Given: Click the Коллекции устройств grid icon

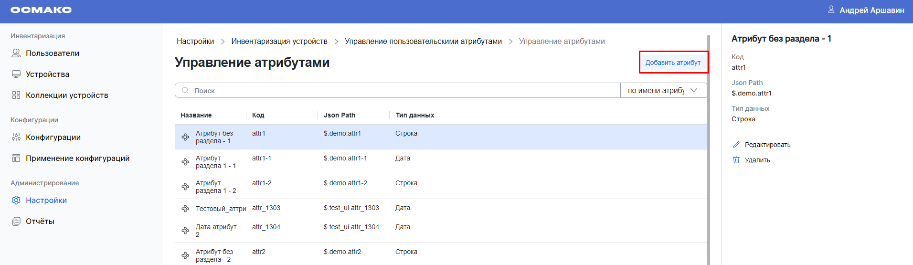Looking at the screenshot, I should click(16, 95).
